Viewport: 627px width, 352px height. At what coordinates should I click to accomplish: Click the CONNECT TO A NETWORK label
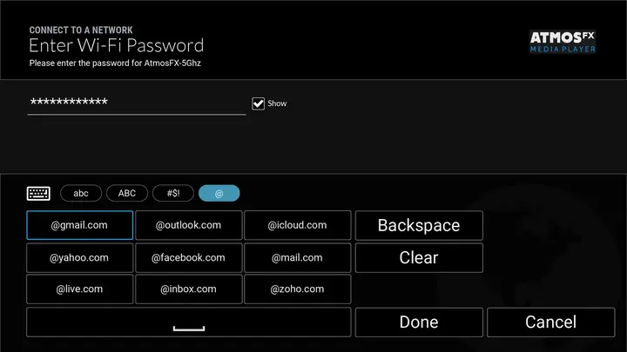click(81, 30)
